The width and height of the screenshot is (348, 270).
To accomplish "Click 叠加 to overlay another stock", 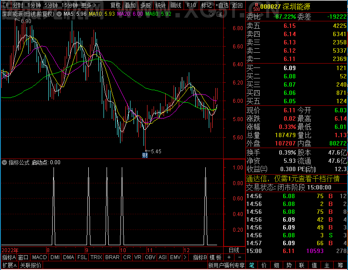I will tap(130, 5).
